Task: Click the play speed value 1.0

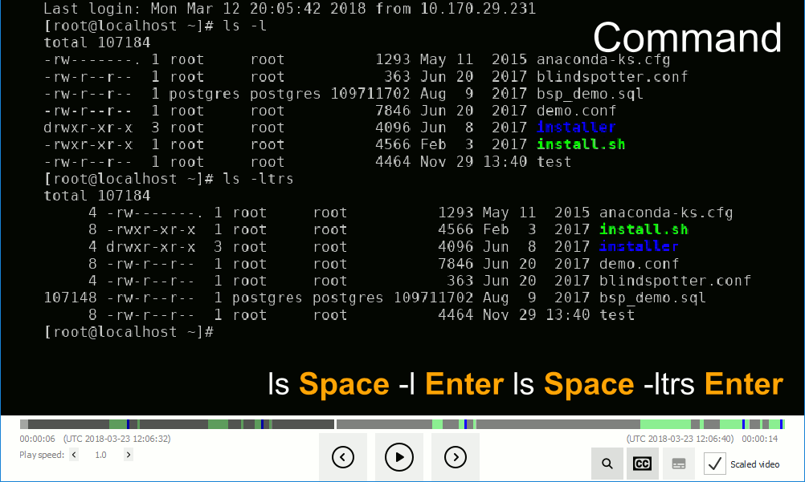Action: [100, 455]
